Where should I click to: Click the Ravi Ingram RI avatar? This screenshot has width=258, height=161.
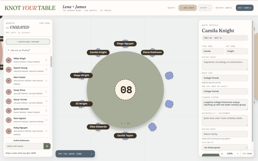tap(9, 120)
